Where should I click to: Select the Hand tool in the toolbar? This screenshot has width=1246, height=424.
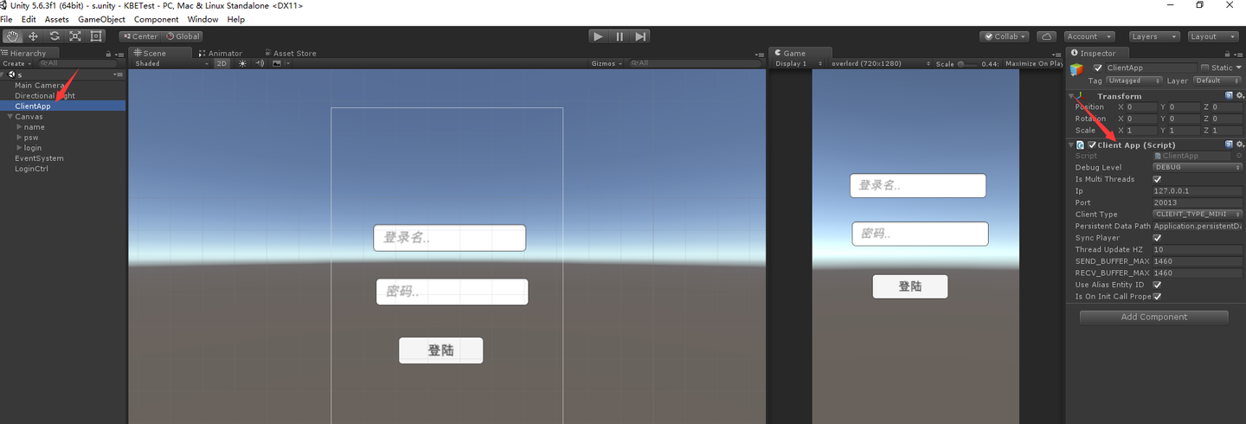[x=12, y=36]
